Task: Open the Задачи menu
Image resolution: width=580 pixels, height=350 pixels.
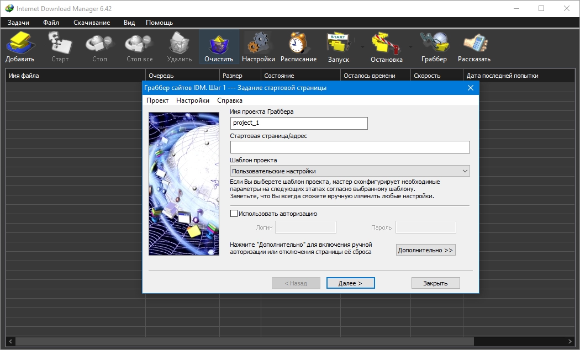Action: coord(18,23)
